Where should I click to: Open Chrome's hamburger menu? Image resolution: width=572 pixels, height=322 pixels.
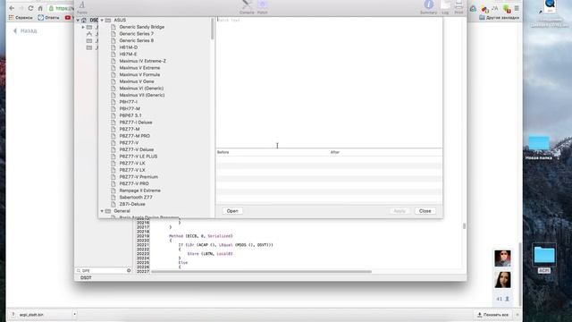(517, 8)
